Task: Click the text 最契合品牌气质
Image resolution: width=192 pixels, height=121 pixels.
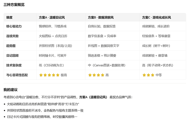Action: tap(120, 97)
